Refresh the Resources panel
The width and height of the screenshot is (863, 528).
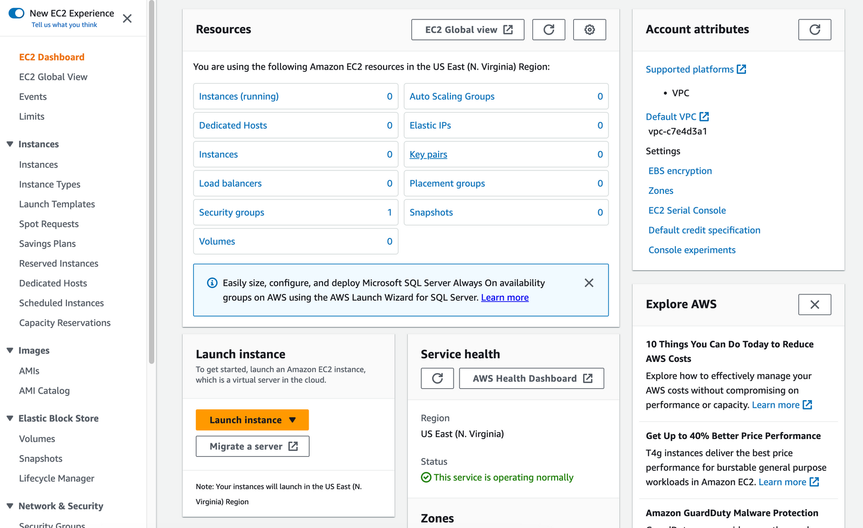(549, 30)
